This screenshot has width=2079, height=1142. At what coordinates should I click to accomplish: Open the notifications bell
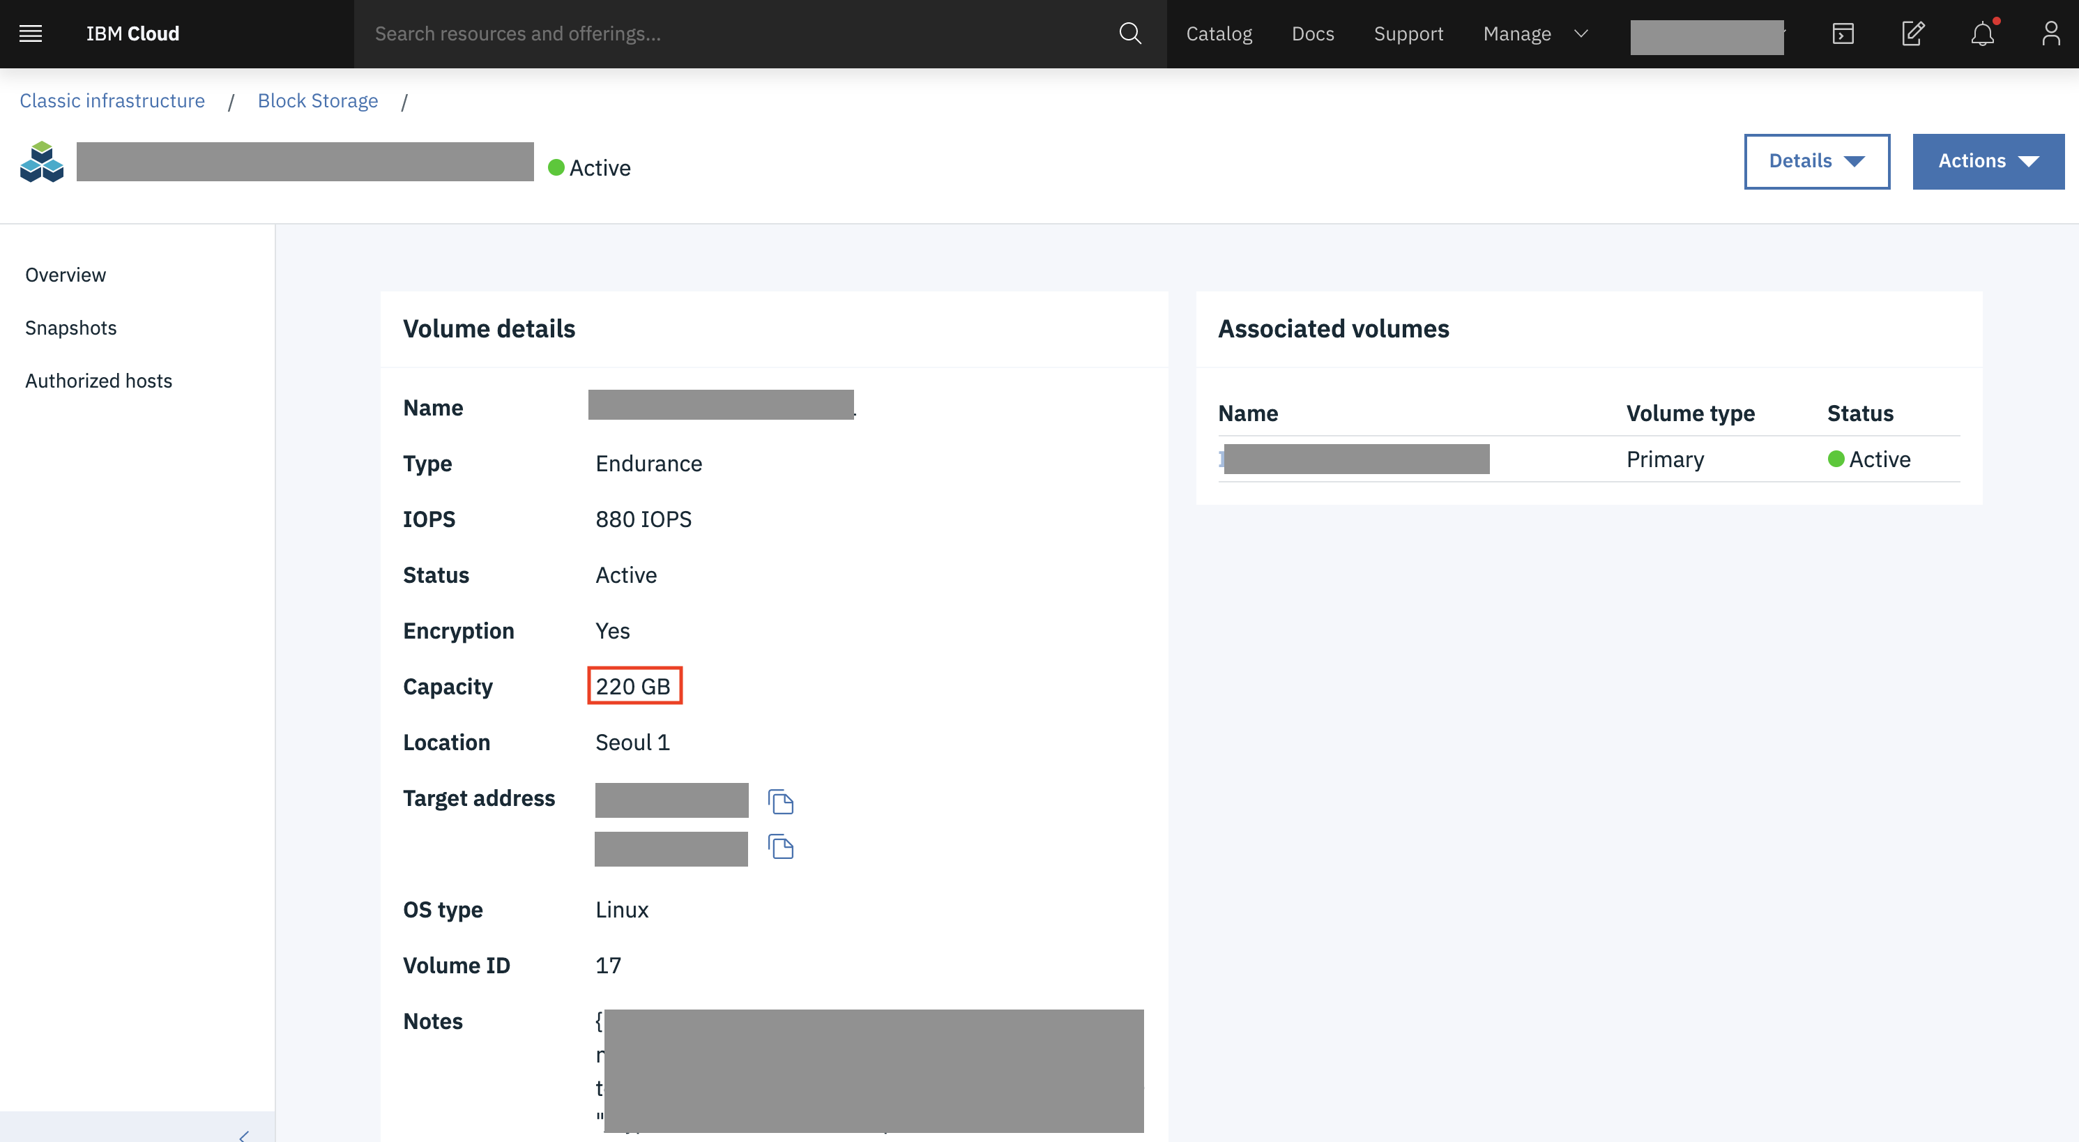click(x=1982, y=34)
